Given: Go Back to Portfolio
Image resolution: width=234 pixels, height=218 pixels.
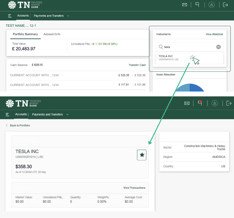Looking at the screenshot, I should coord(20,125).
